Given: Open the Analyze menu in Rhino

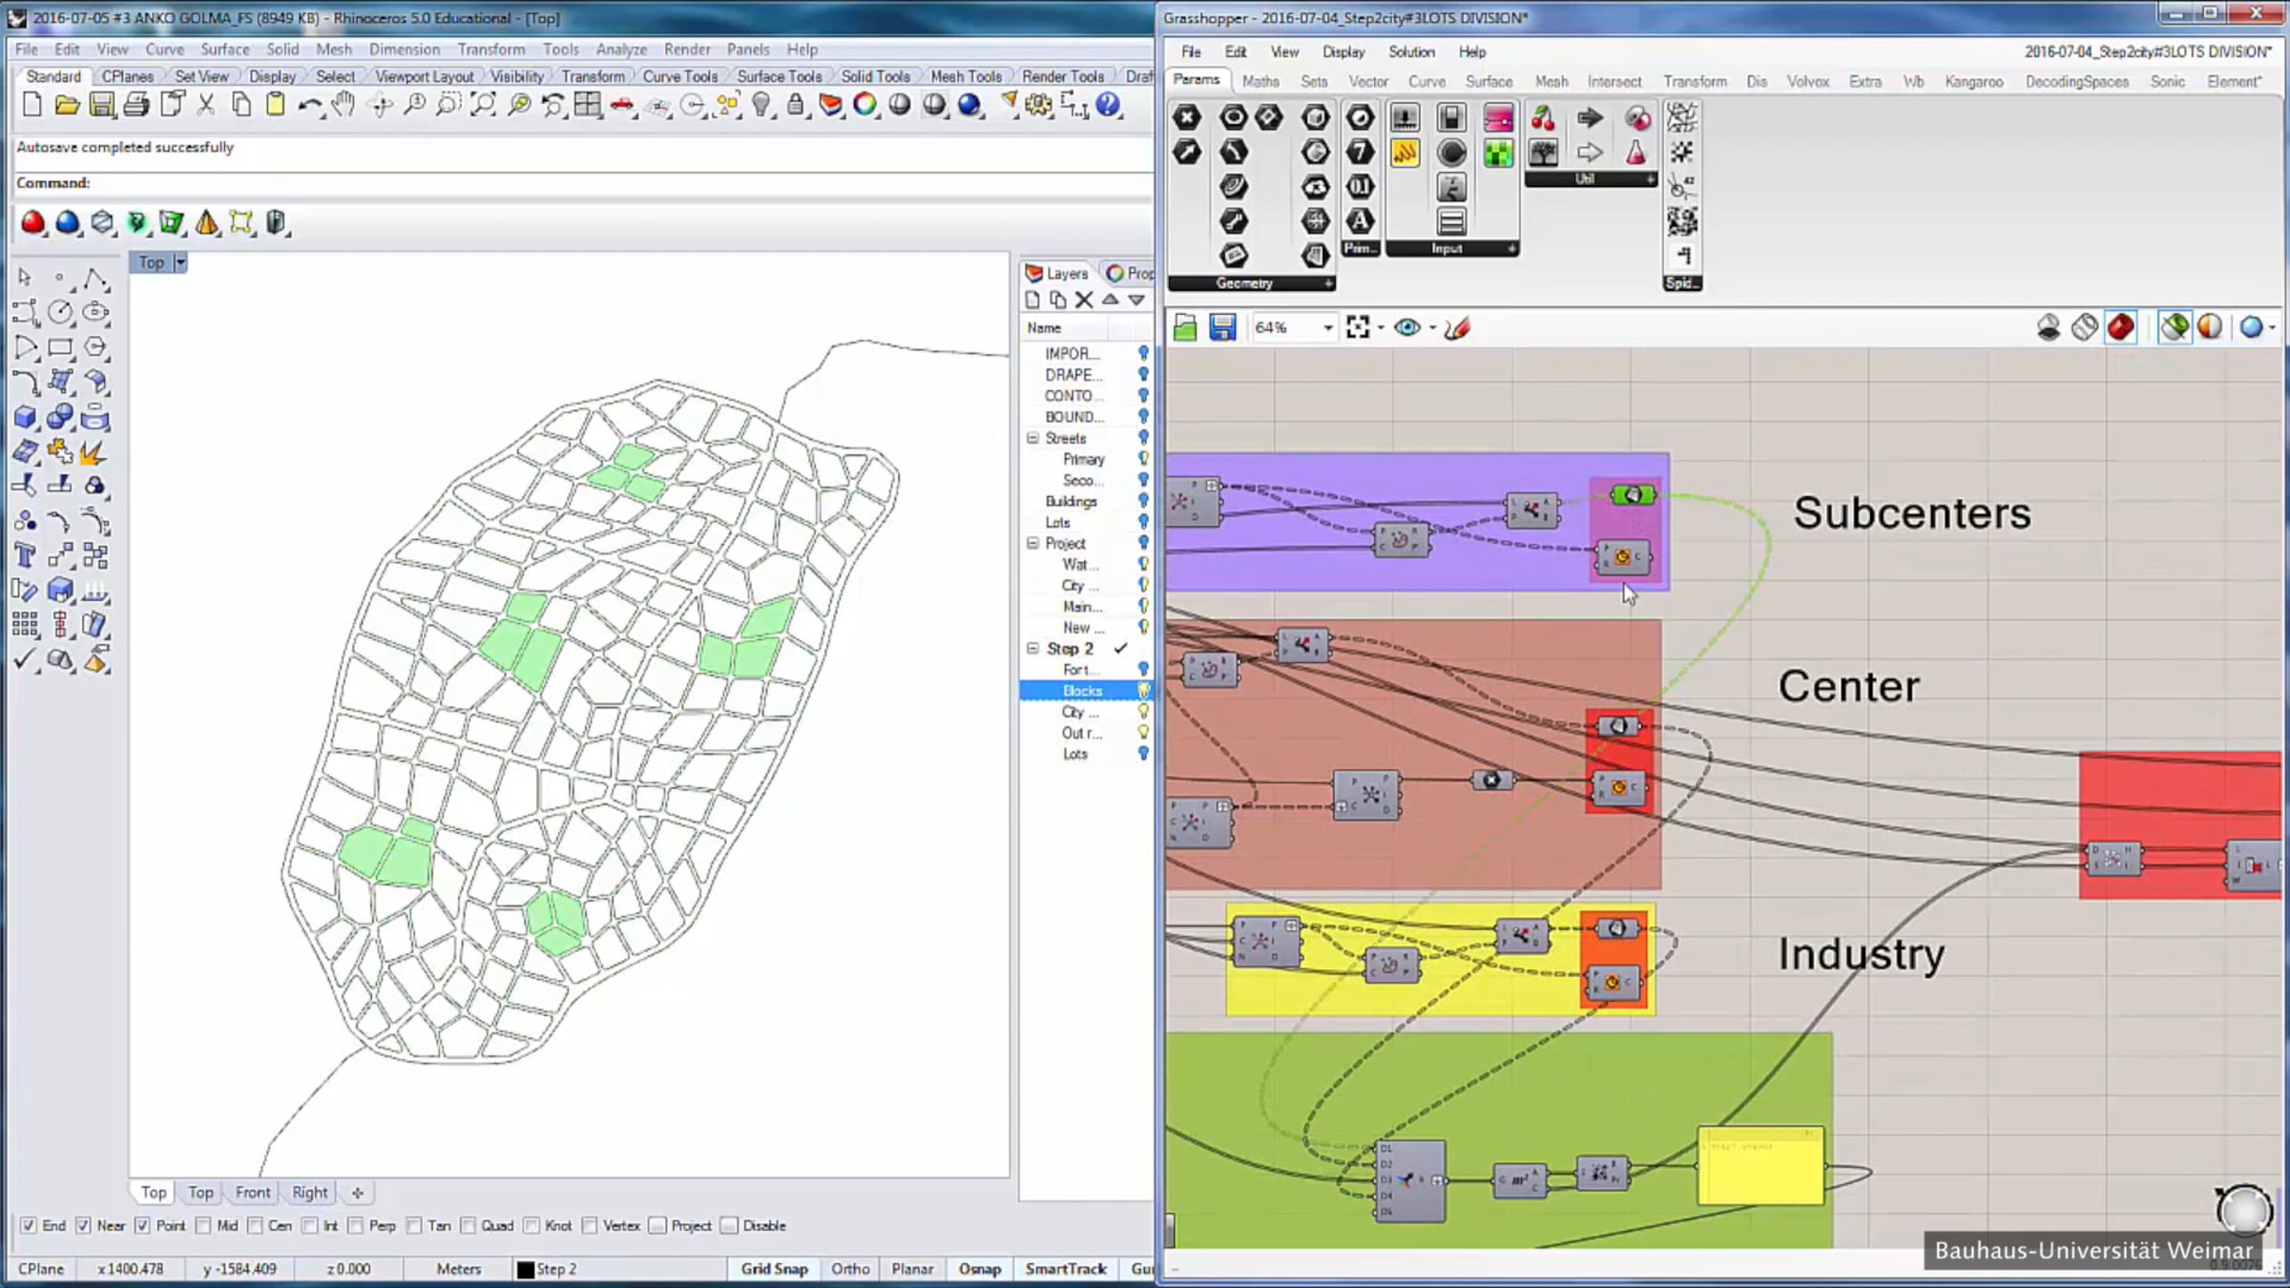Looking at the screenshot, I should [x=621, y=50].
